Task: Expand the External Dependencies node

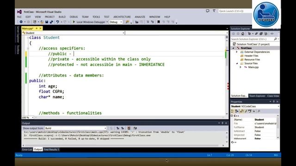Action: point(237,52)
